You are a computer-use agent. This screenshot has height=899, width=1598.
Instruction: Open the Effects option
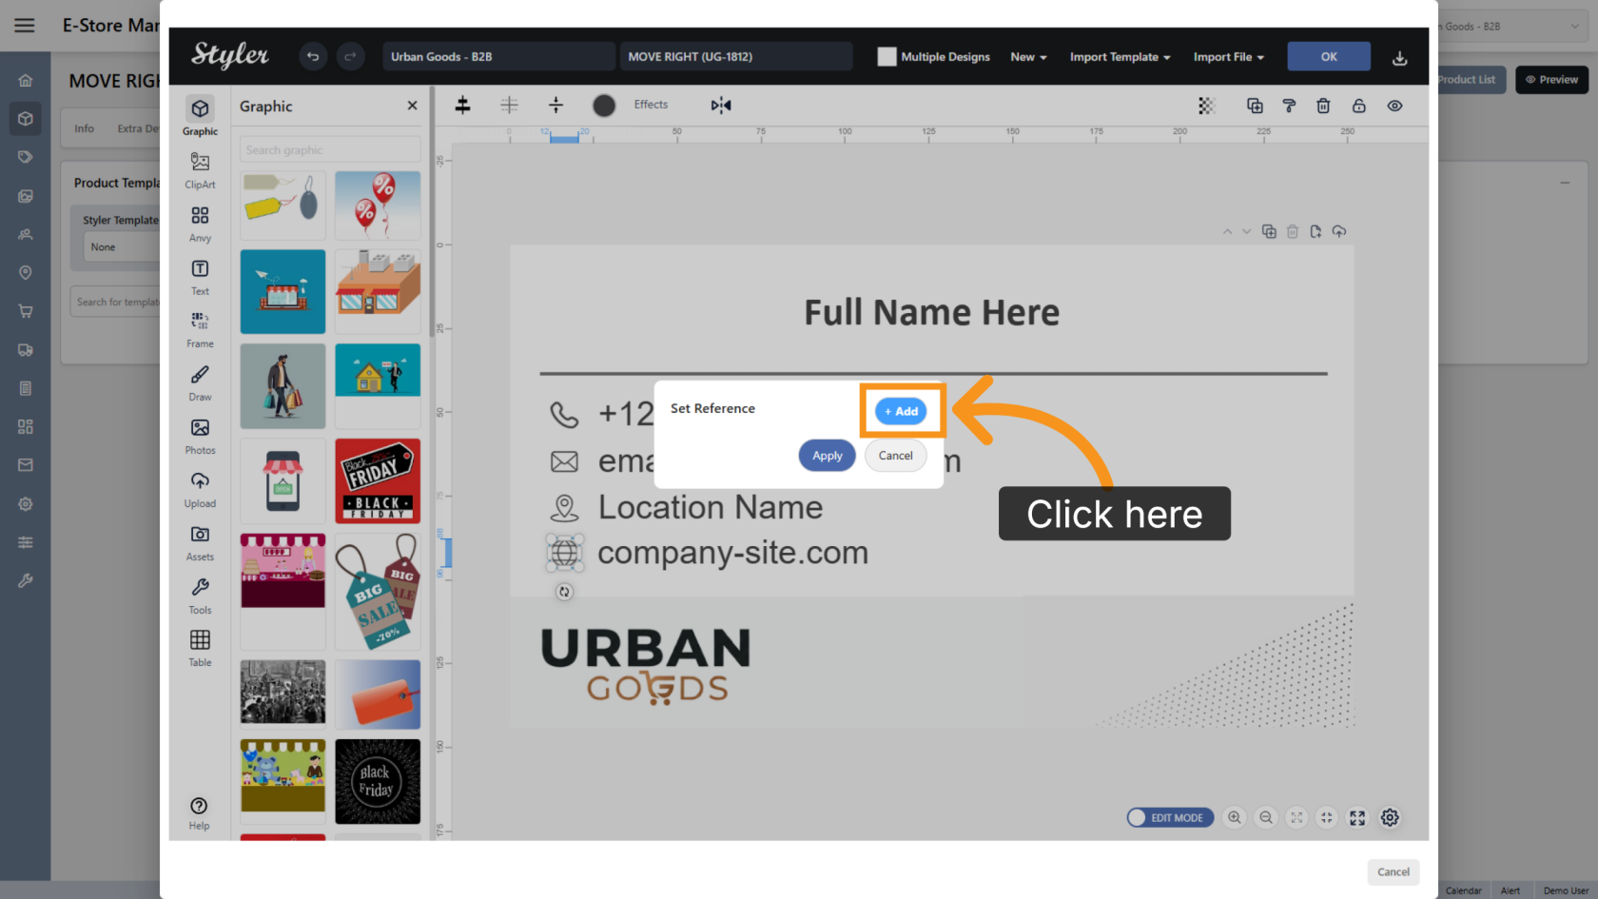(x=651, y=105)
